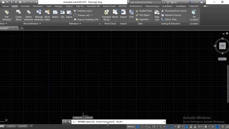Toggle polar tracking in status bar

(x=154, y=126)
